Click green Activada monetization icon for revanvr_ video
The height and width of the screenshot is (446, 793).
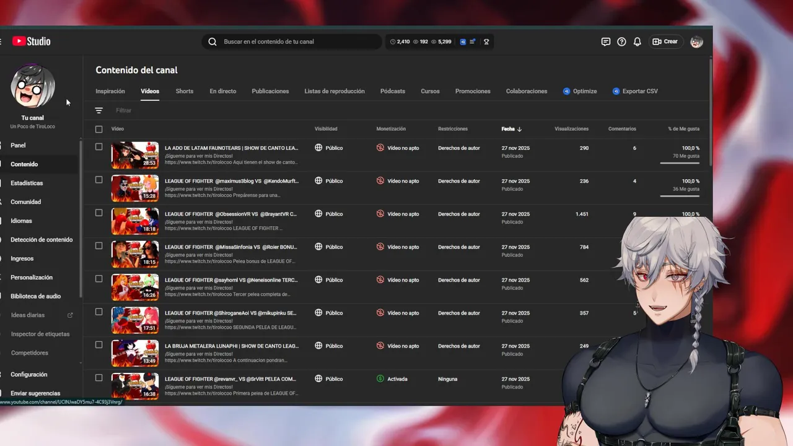[x=380, y=378]
